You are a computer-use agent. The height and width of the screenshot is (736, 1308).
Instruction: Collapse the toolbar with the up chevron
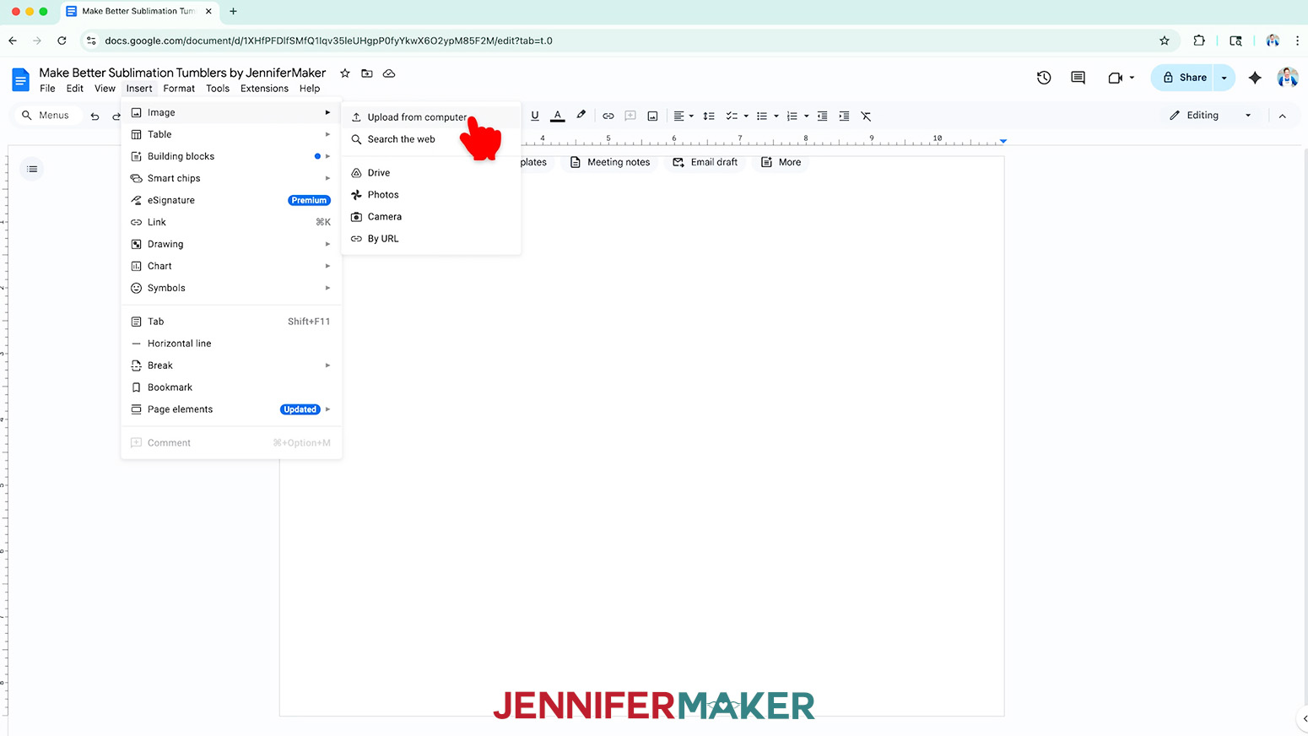(1282, 116)
